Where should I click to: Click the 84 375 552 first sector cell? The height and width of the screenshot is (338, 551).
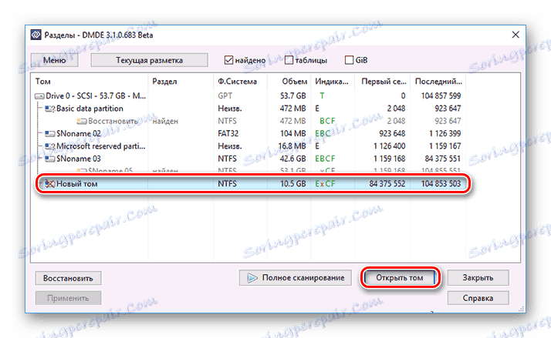(x=387, y=184)
